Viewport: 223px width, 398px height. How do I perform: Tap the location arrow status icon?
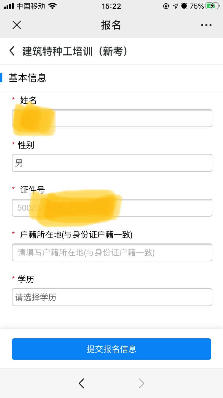point(175,6)
